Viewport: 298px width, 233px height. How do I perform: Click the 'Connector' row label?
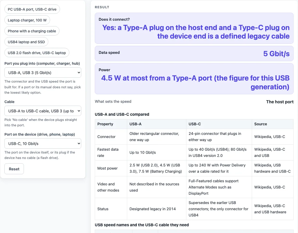[x=111, y=137]
